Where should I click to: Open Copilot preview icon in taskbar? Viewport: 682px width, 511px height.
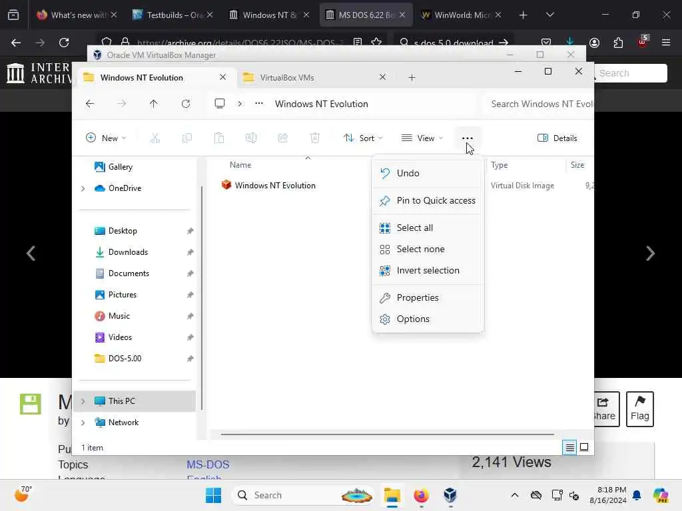point(661,495)
